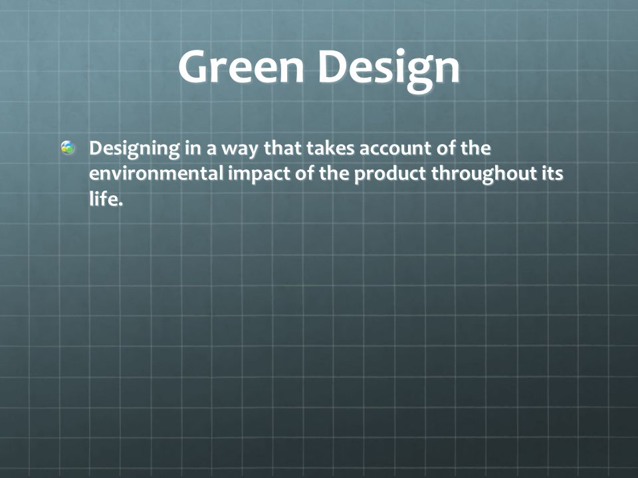Click the line 'environmental impact of the product throughout its'
This screenshot has width=638, height=478.
pos(326,174)
